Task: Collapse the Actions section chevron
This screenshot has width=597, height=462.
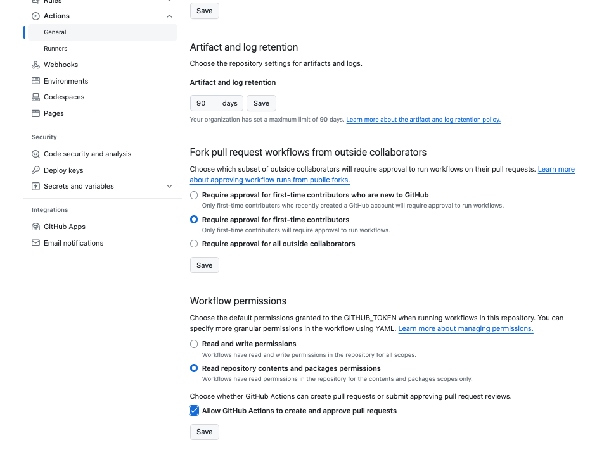Action: [169, 16]
